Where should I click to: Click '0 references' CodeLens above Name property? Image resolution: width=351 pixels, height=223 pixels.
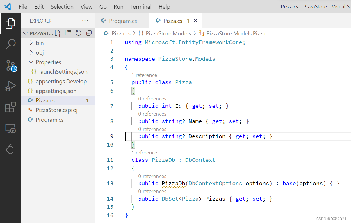152,114
